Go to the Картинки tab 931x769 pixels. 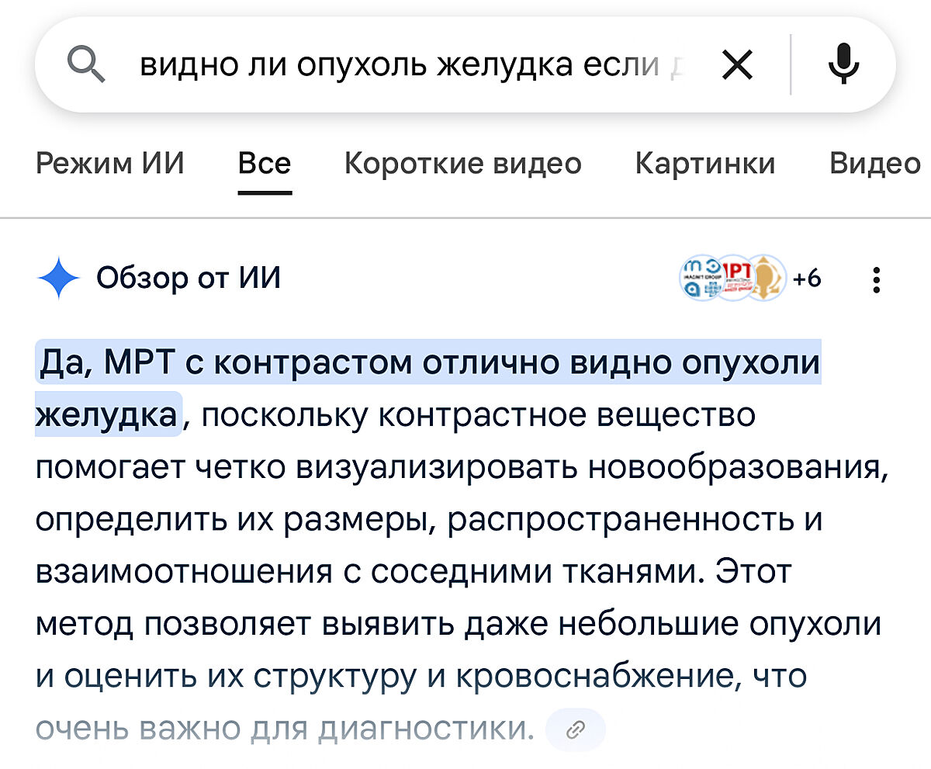tap(704, 164)
